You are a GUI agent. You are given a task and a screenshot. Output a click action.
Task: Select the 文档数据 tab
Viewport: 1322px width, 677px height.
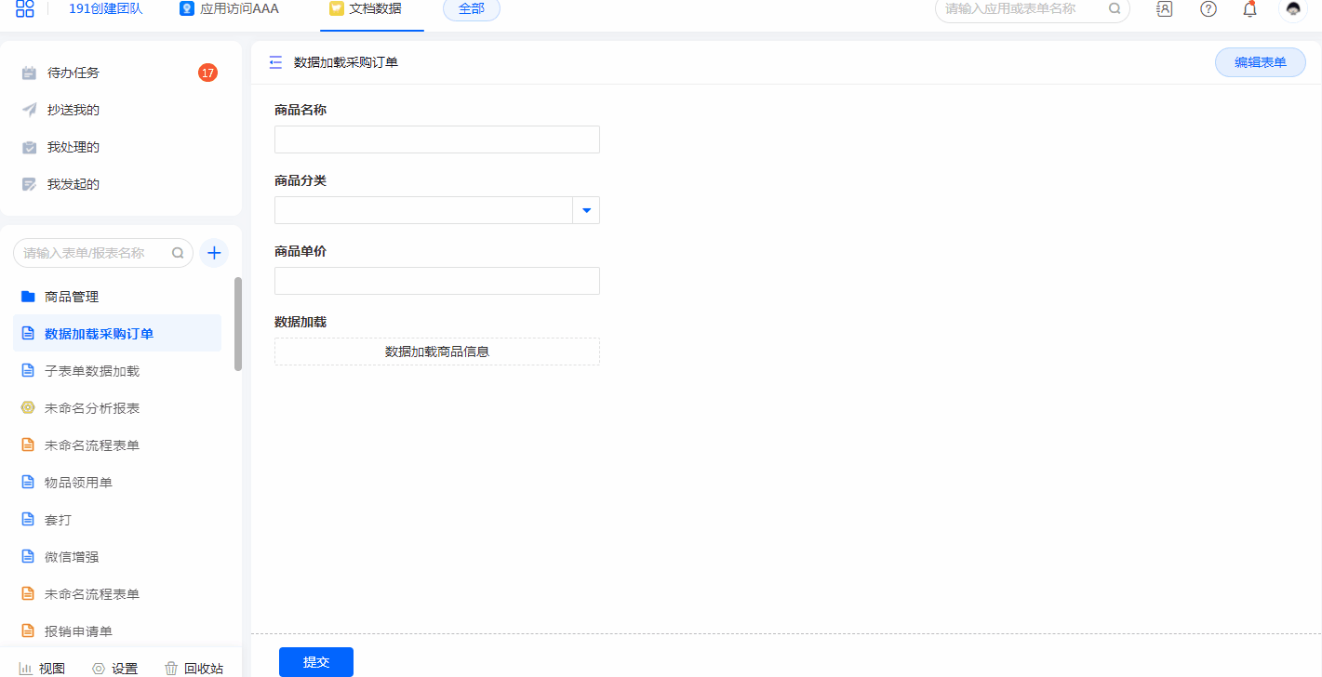pos(366,9)
